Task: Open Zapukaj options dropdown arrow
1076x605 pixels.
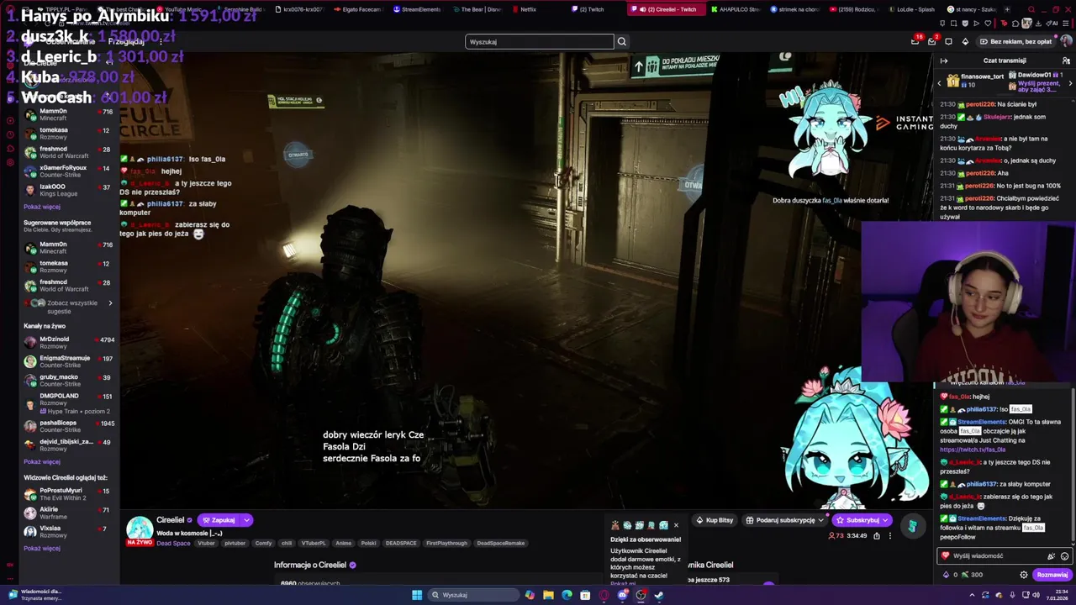Action: [x=246, y=520]
